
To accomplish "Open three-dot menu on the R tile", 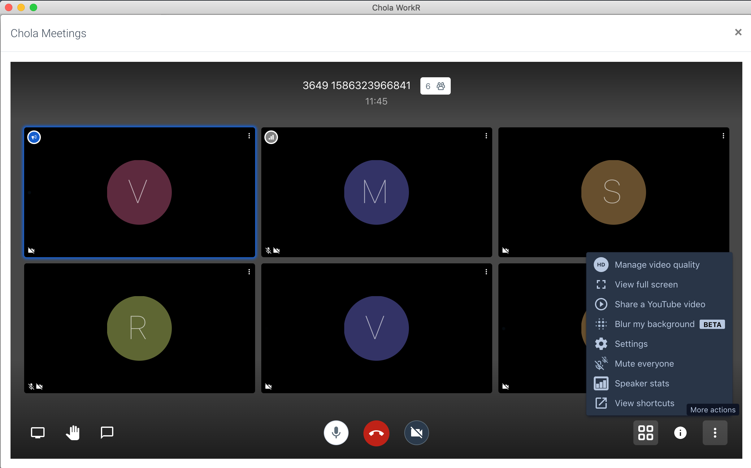I will 249,272.
